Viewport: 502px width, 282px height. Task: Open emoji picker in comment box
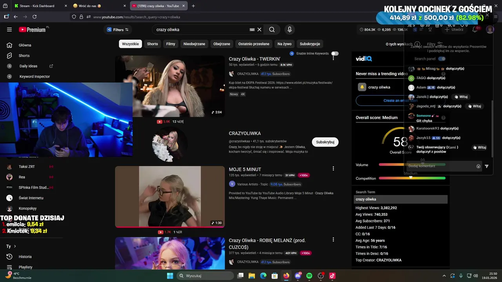(x=478, y=166)
